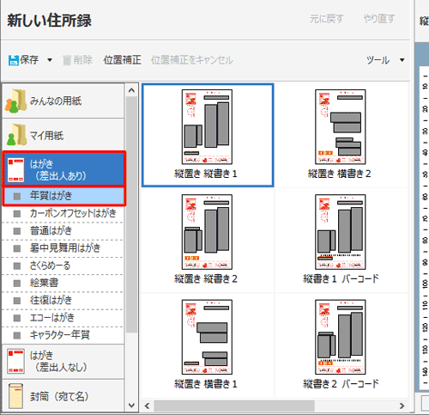Click 位置補正 in the toolbar
This screenshot has width=429, height=415.
122,60
